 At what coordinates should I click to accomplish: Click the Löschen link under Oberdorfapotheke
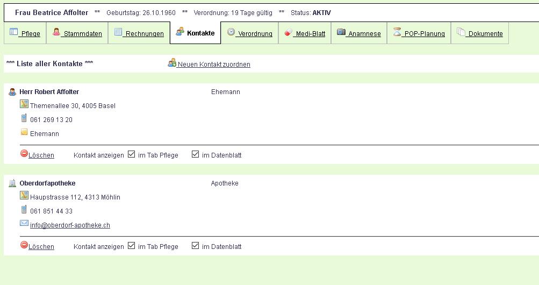[x=41, y=247]
